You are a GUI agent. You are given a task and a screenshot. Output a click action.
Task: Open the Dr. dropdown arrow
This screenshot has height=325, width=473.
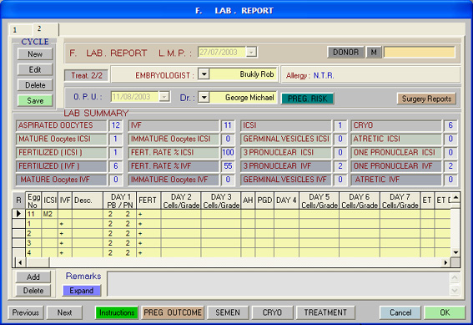pos(204,98)
